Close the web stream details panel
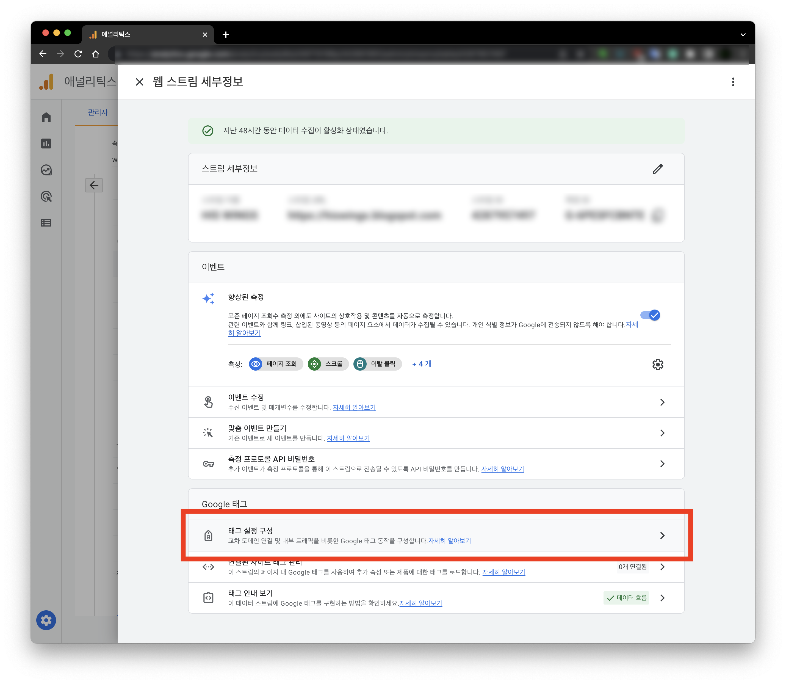786x684 pixels. pos(140,82)
